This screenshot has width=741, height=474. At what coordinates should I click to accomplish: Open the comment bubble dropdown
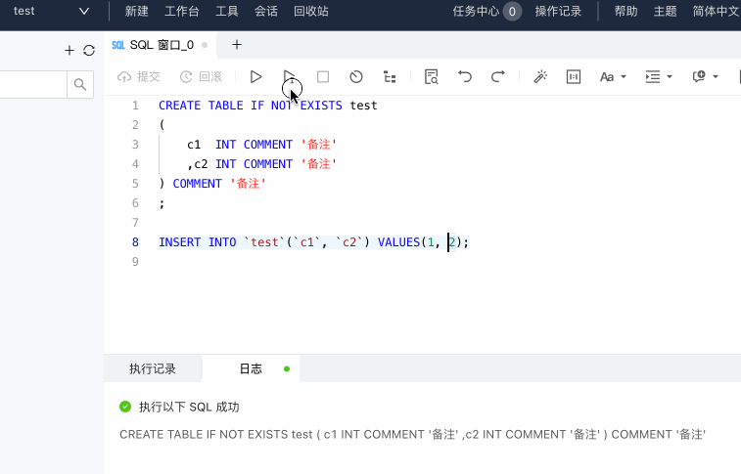[705, 76]
